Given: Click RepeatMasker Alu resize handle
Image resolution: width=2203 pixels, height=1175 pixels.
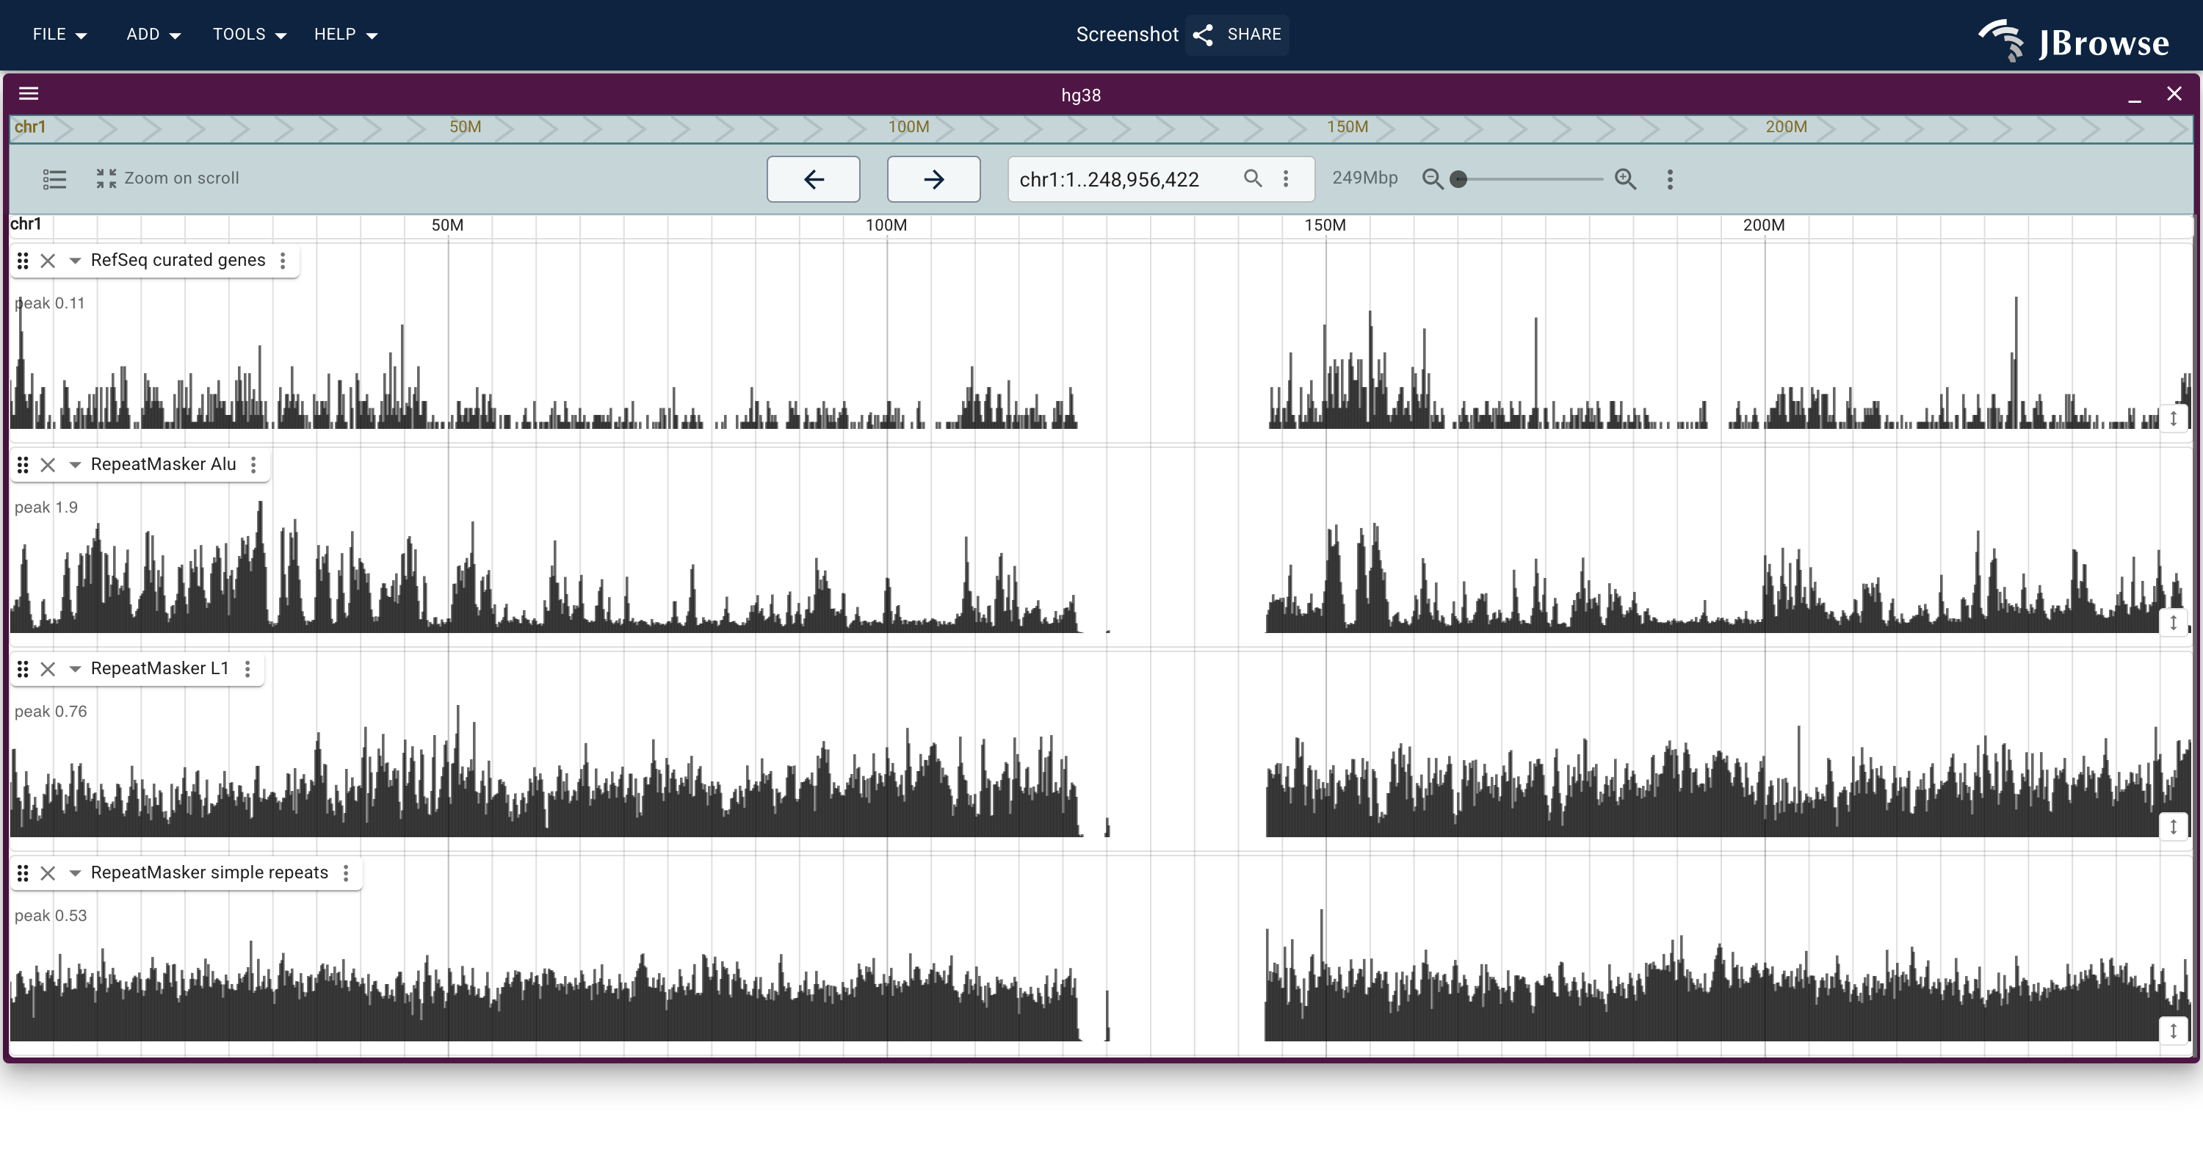Looking at the screenshot, I should (x=2173, y=623).
